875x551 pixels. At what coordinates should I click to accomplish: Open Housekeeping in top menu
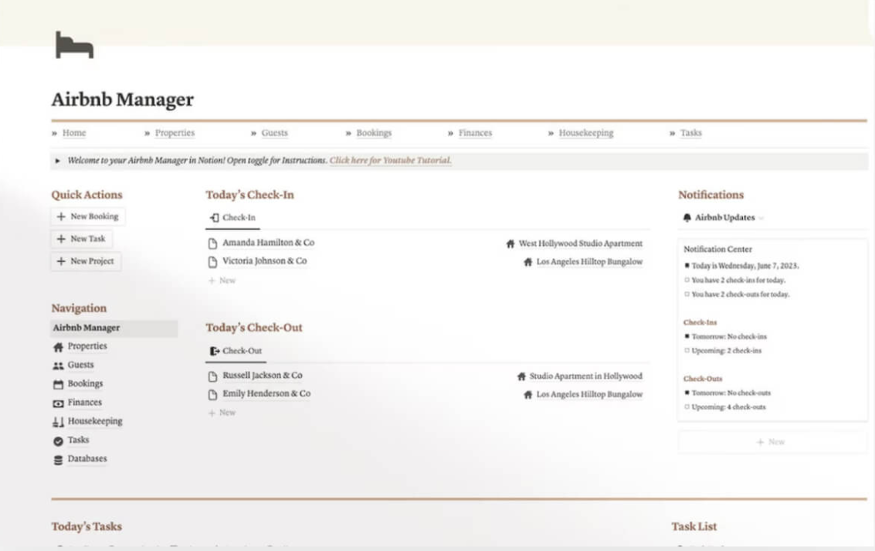[x=586, y=133]
